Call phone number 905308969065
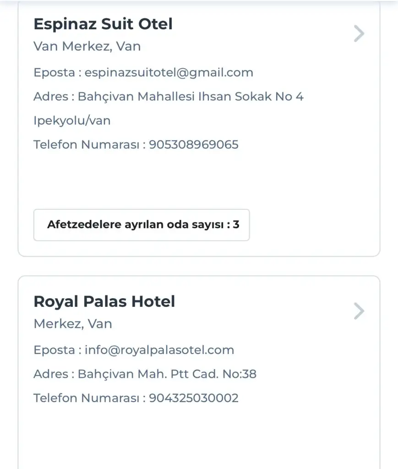This screenshot has height=469, width=398. coord(194,145)
